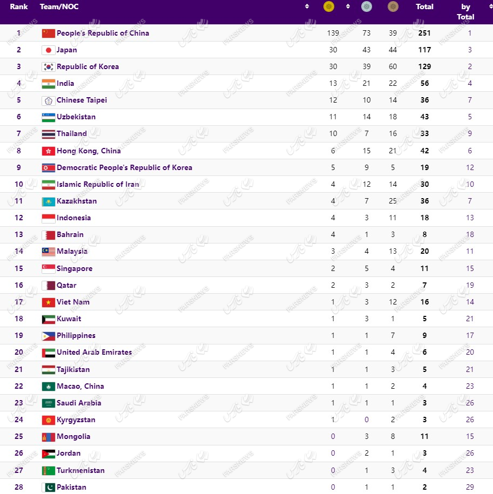
Task: Click the Team/NOC column header
Action: pos(59,6)
